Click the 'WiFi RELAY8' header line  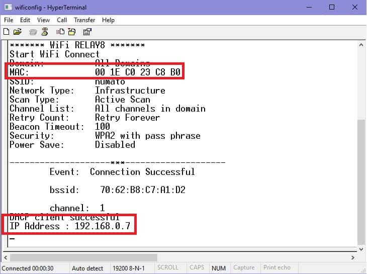(77, 45)
